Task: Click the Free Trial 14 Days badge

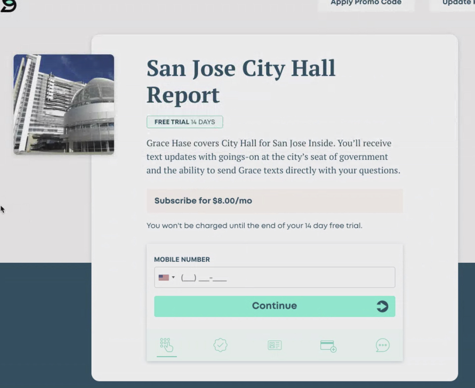Action: point(185,122)
